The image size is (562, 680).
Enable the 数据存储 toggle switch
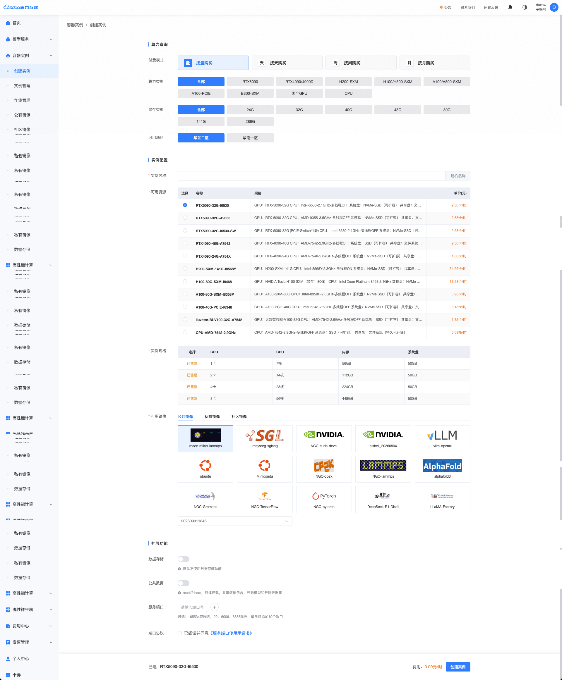pos(183,559)
